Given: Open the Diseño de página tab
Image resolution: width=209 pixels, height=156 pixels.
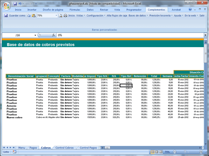Looking at the screenshot, I should 53,10.
